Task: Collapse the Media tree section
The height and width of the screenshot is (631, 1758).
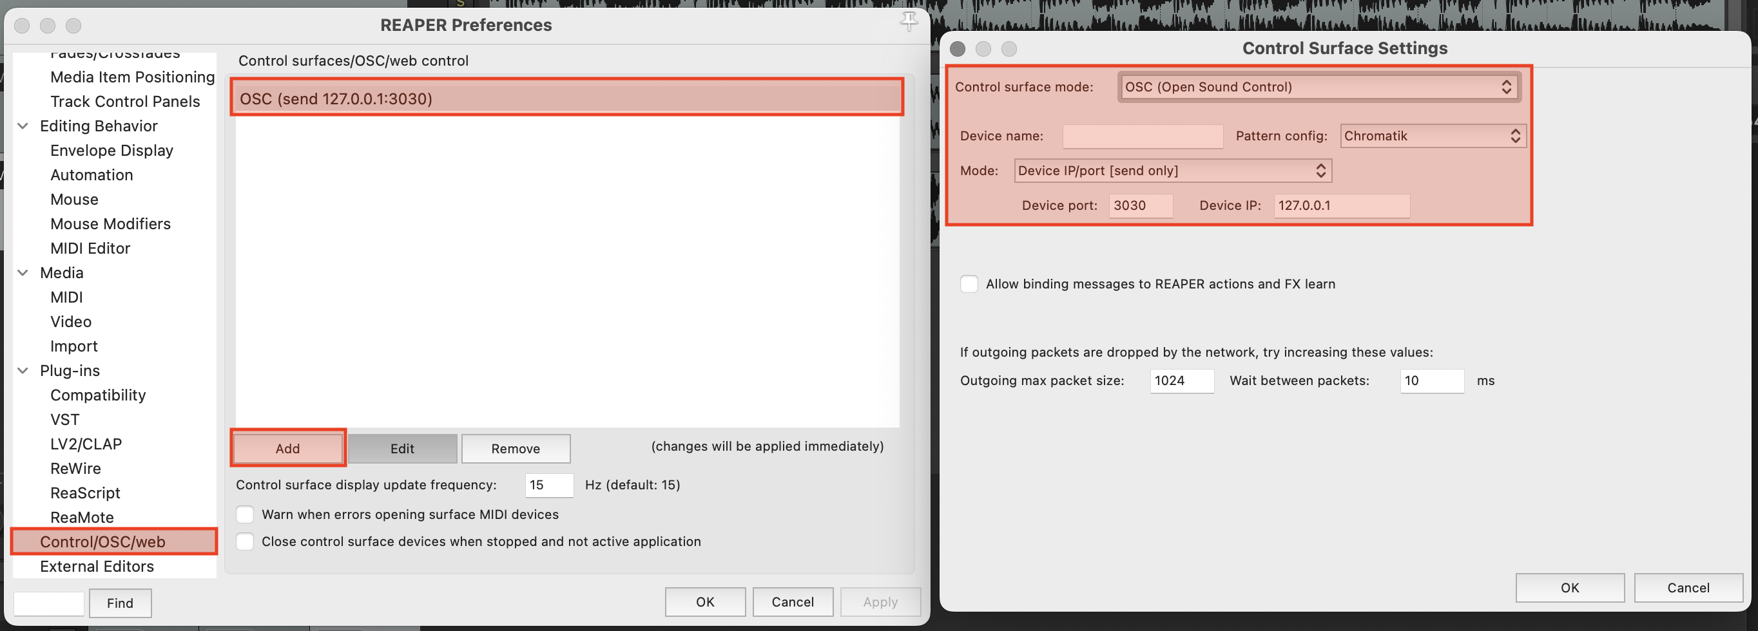Action: (x=23, y=273)
